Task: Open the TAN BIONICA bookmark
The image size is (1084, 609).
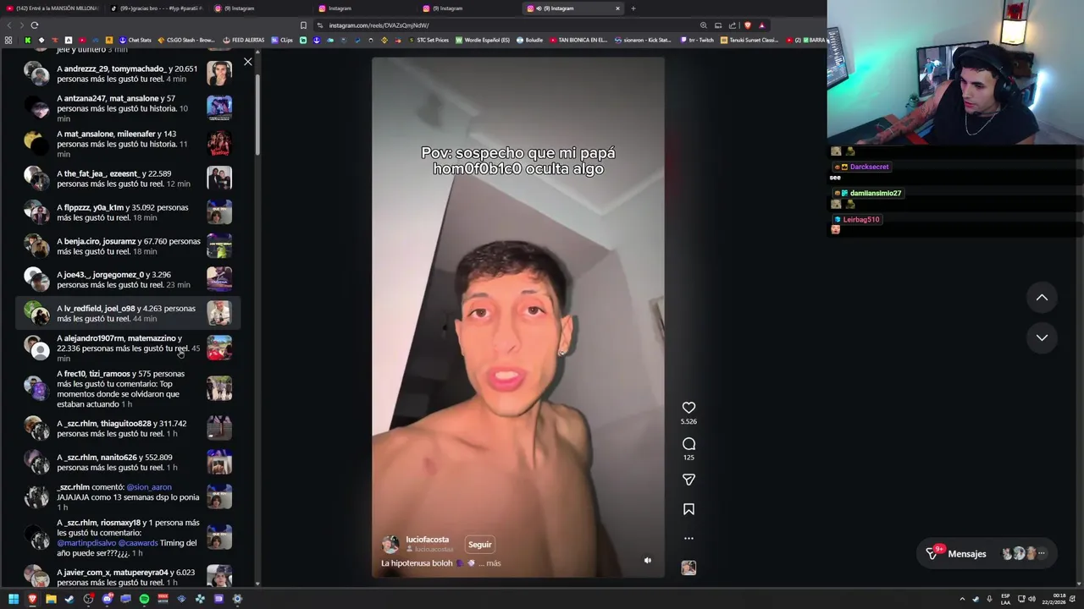Action: (x=578, y=40)
